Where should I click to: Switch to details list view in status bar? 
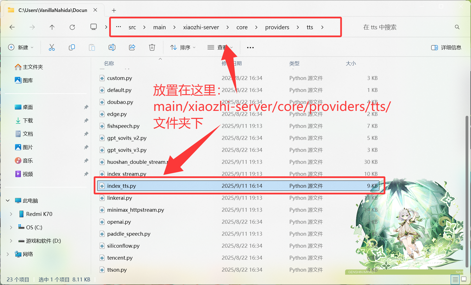[x=455, y=279]
